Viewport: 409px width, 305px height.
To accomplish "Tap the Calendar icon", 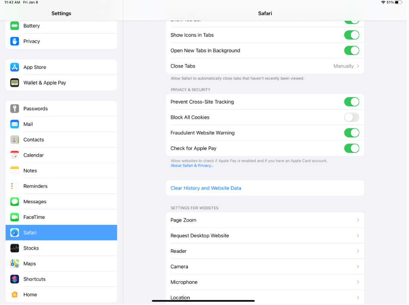I will coord(15,156).
